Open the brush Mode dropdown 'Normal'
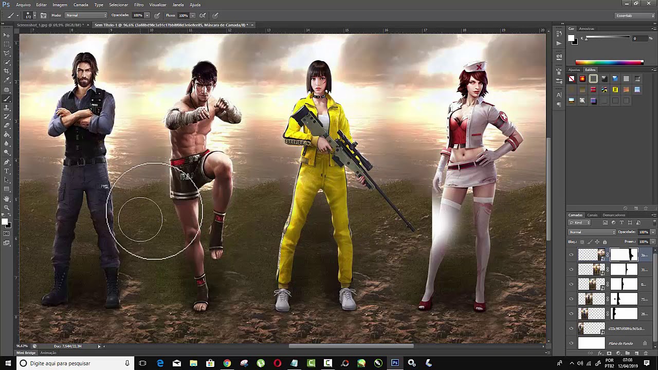This screenshot has width=658, height=370. pyautogui.click(x=85, y=15)
